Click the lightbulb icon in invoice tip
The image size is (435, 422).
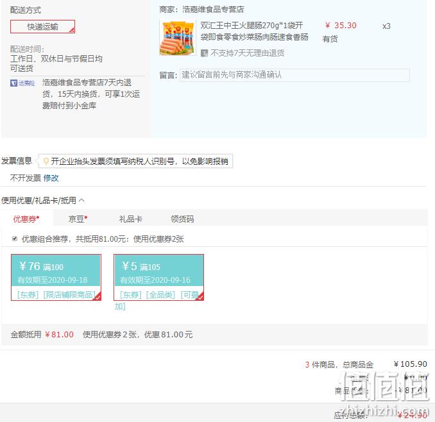46,161
